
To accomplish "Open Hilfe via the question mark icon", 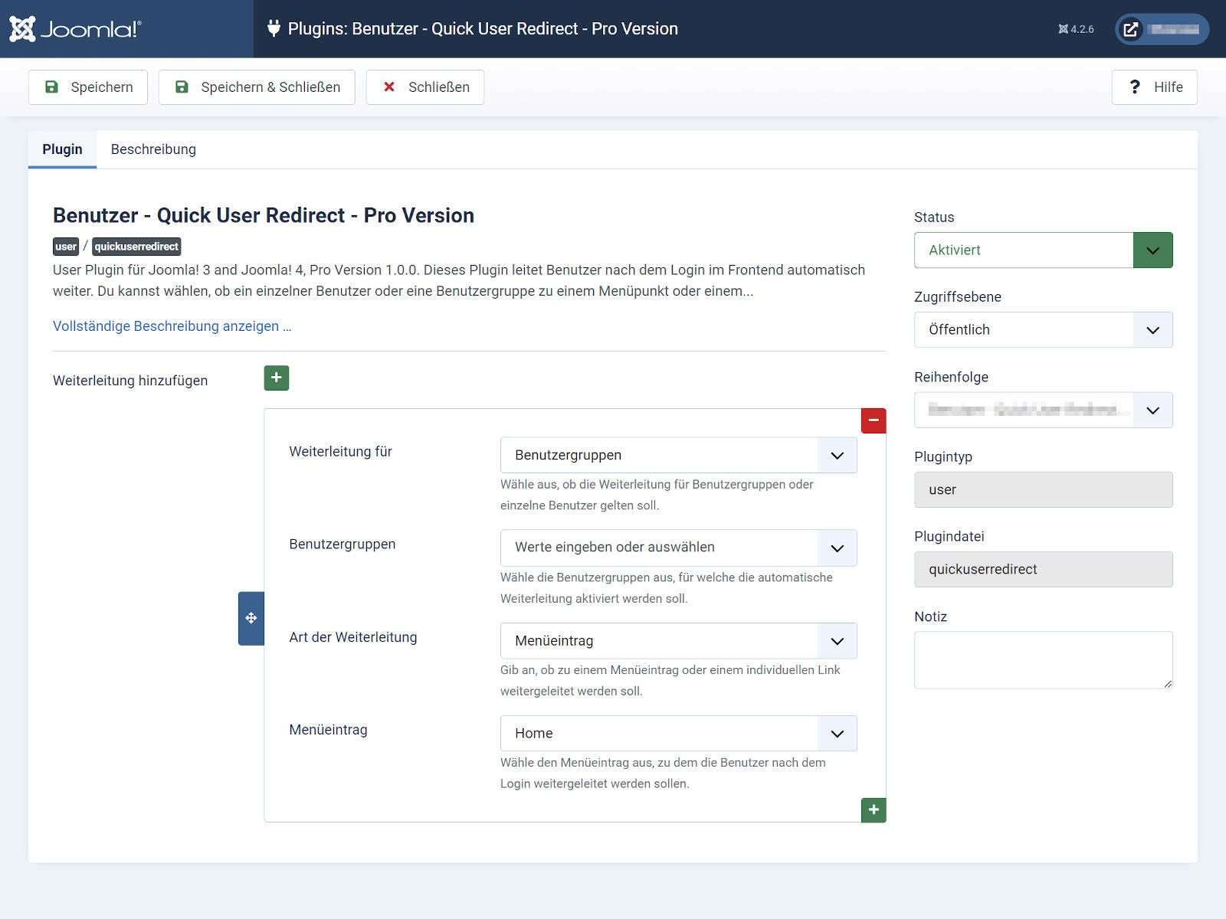I will pyautogui.click(x=1136, y=87).
